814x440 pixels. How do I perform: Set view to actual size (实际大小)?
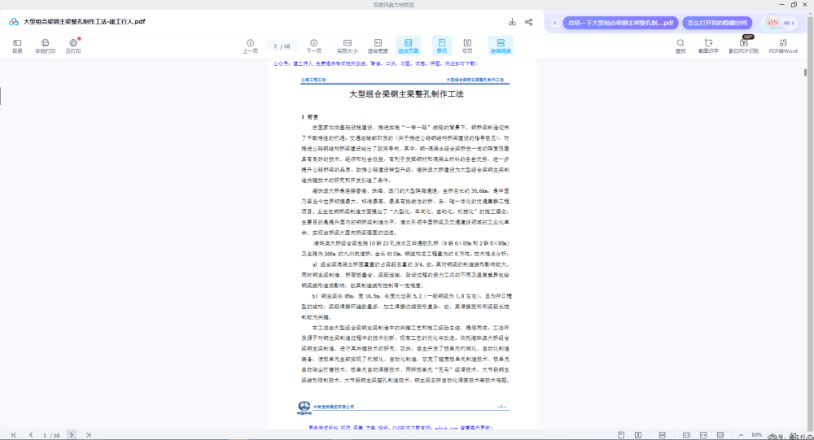click(x=348, y=46)
